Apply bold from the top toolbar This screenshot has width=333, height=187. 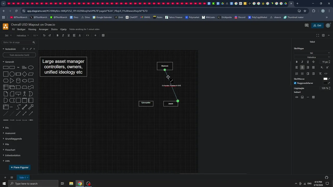click(57, 35)
